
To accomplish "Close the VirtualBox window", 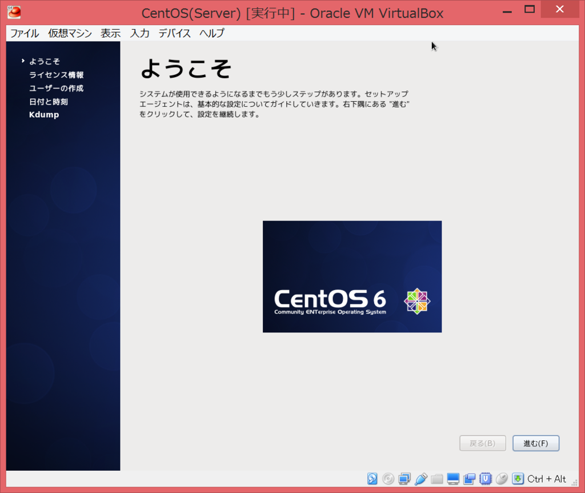I will (560, 9).
